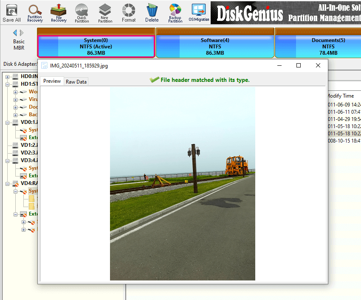This screenshot has height=300, width=361.
Task: Launch the OS Migration tool
Action: tap(198, 12)
